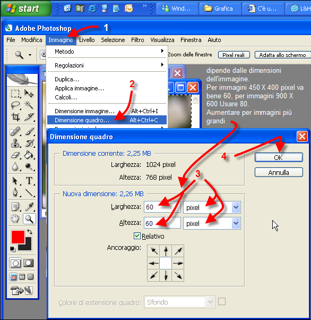Toggle the Relativo checkbox

tap(137, 236)
